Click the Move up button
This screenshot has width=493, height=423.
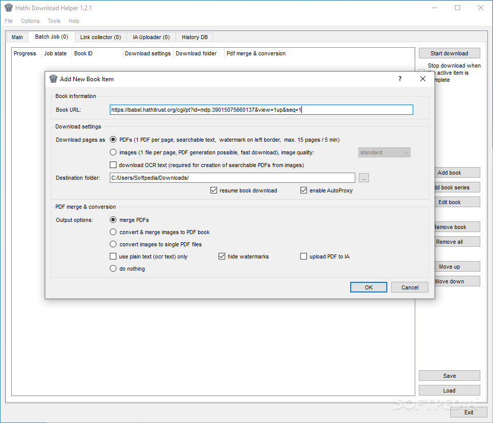pos(457,266)
